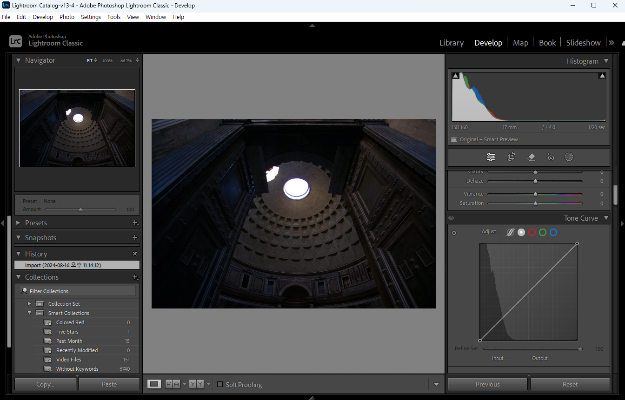Select the red channel curve

(532, 232)
